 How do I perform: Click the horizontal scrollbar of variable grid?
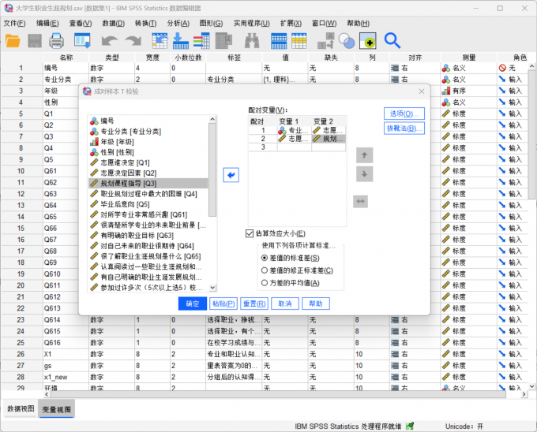tap(278, 394)
